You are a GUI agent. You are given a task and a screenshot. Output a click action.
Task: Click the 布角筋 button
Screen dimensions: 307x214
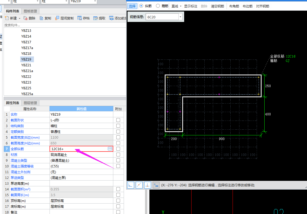[234, 6]
